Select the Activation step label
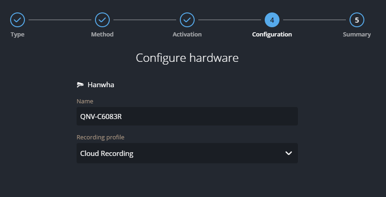 187,35
